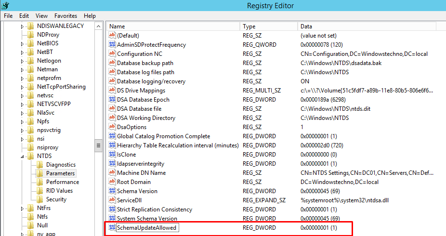Click the string icon of DsaOptions
The image size is (446, 236).
tap(112, 127)
